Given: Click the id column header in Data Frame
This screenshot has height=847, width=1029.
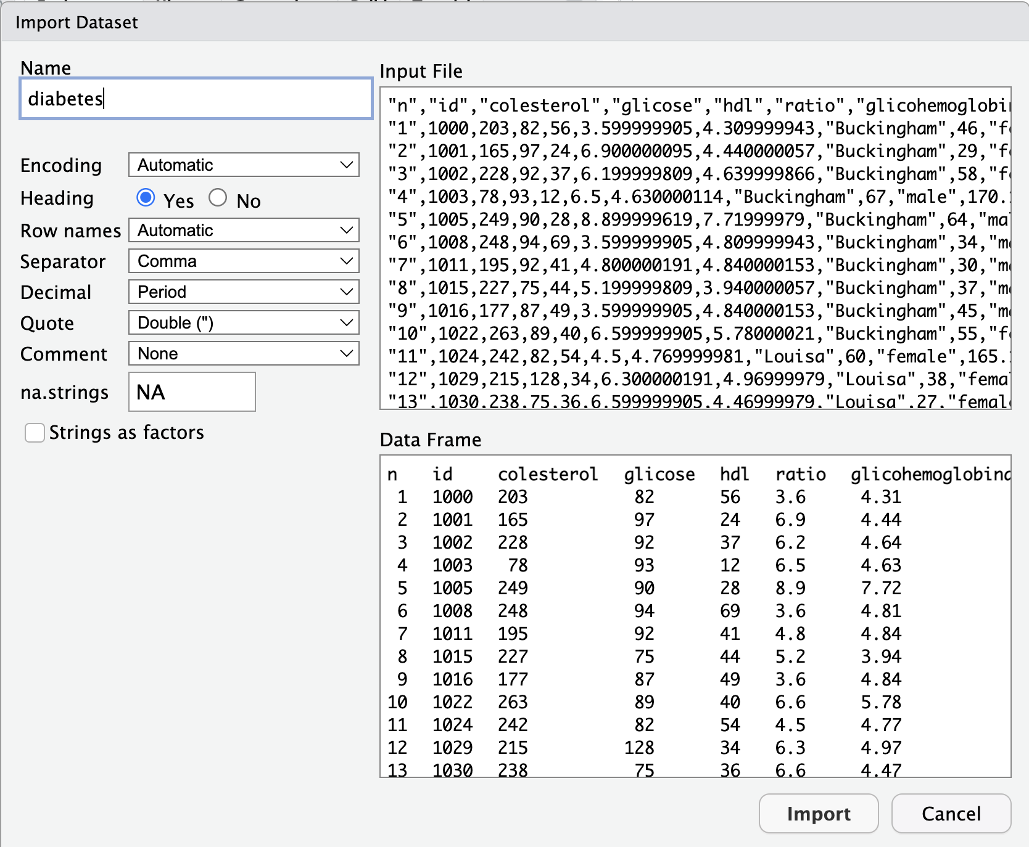Looking at the screenshot, I should (x=442, y=474).
